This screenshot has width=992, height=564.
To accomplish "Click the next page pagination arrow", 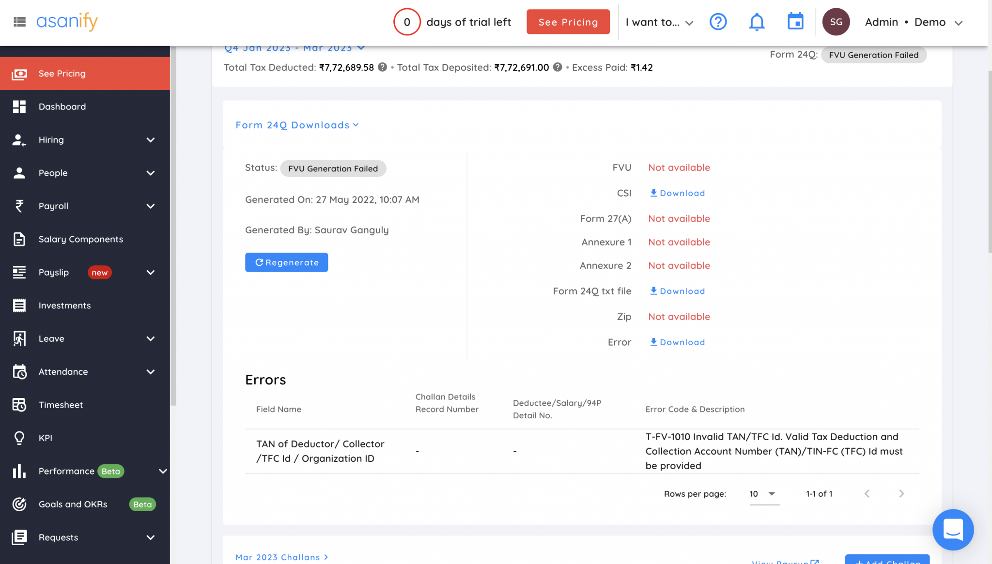I will pyautogui.click(x=901, y=494).
